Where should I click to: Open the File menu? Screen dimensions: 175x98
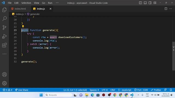click(x=10, y=3)
